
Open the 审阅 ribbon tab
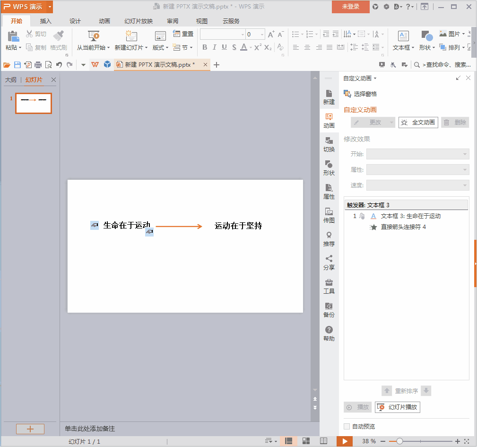click(x=173, y=21)
